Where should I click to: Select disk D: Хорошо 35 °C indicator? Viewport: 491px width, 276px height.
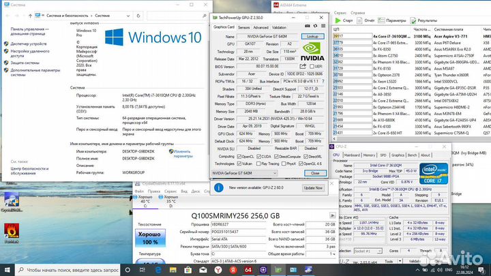169,201
